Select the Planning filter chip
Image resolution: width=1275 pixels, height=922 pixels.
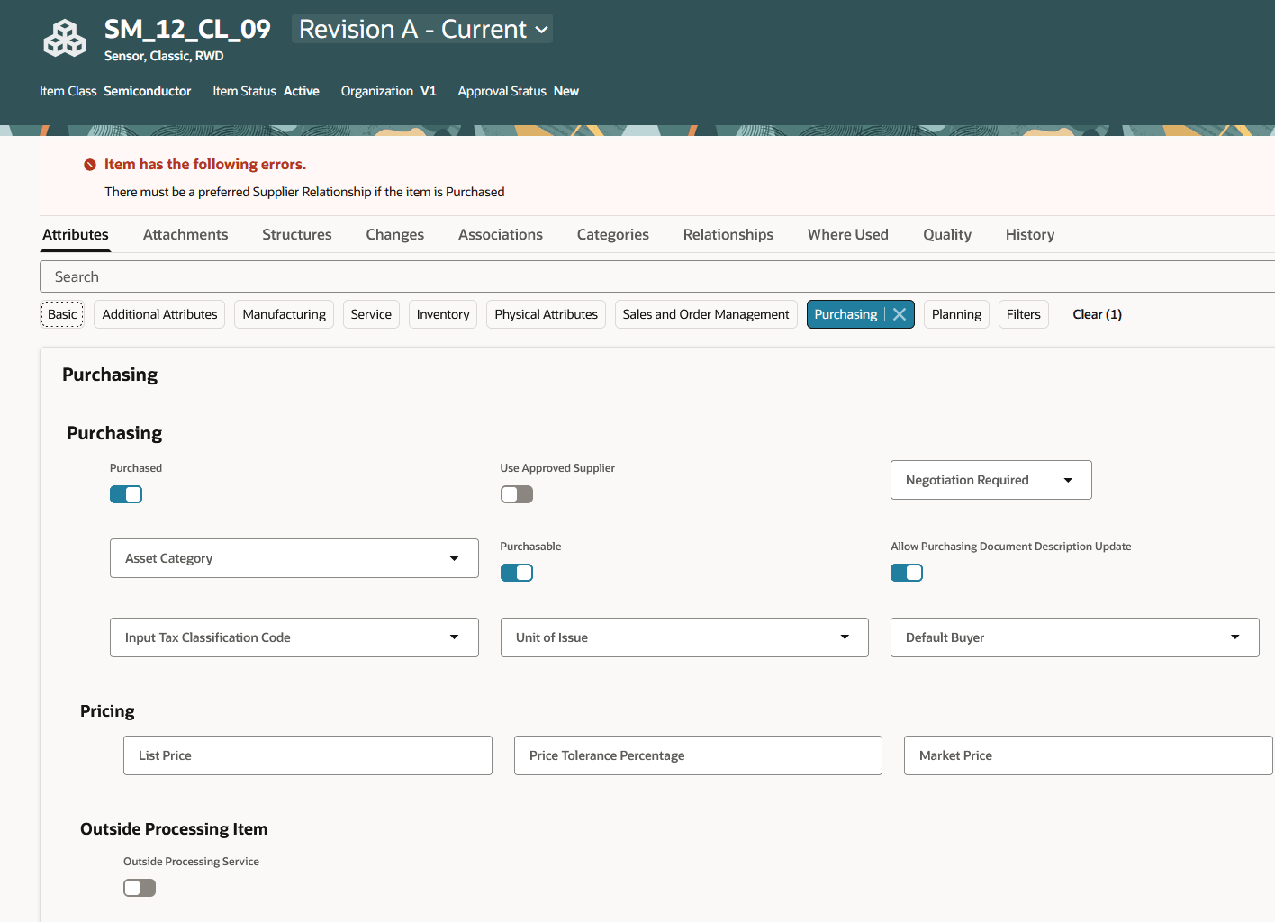click(x=956, y=314)
